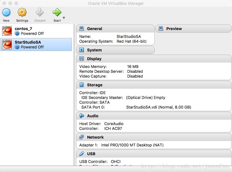This screenshot has height=172, width=232.
Task: Click StarStudioSA powered off status icon
Action: coord(17,47)
